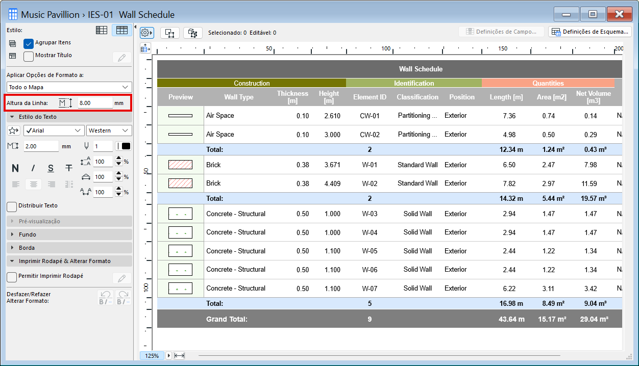639x366 pixels.
Task: Apply italic text formatting
Action: pyautogui.click(x=33, y=168)
